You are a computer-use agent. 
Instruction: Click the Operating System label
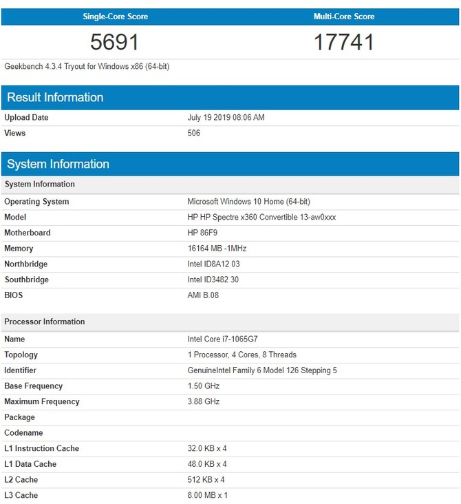tap(36, 202)
